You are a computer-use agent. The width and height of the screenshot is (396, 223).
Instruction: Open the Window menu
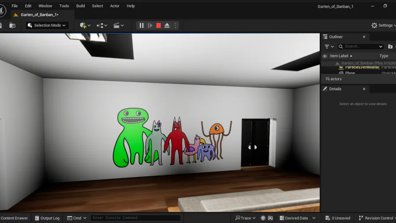pyautogui.click(x=45, y=6)
